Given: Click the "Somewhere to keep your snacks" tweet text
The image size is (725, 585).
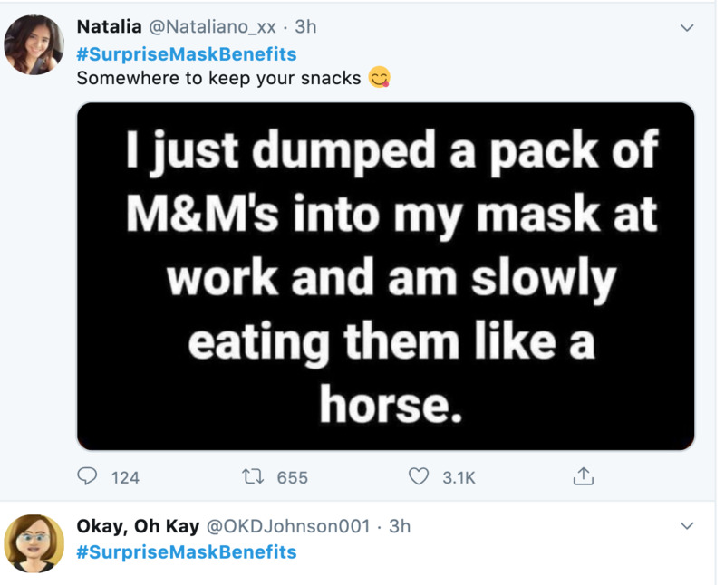Looking at the screenshot, I should coord(218,78).
